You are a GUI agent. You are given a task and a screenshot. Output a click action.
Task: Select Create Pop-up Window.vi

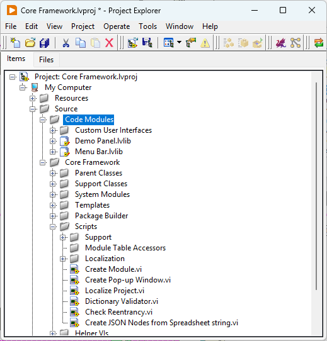[x=128, y=280]
